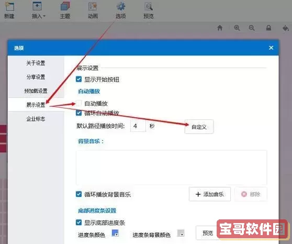The height and width of the screenshot is (244, 292).
Task: Open the 进度条背景颜色 gray color swatch
Action: (181, 233)
